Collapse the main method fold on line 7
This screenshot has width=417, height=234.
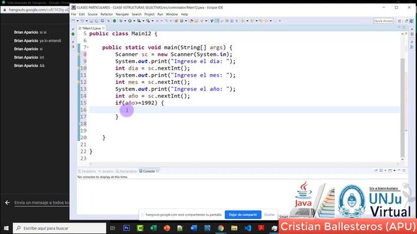tap(88, 47)
